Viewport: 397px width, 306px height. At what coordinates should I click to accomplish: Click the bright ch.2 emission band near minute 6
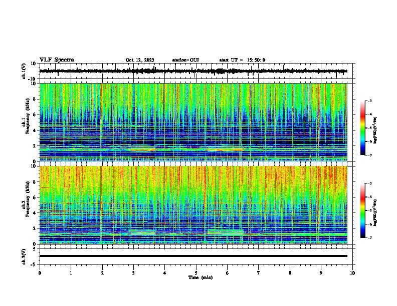coord(226,232)
